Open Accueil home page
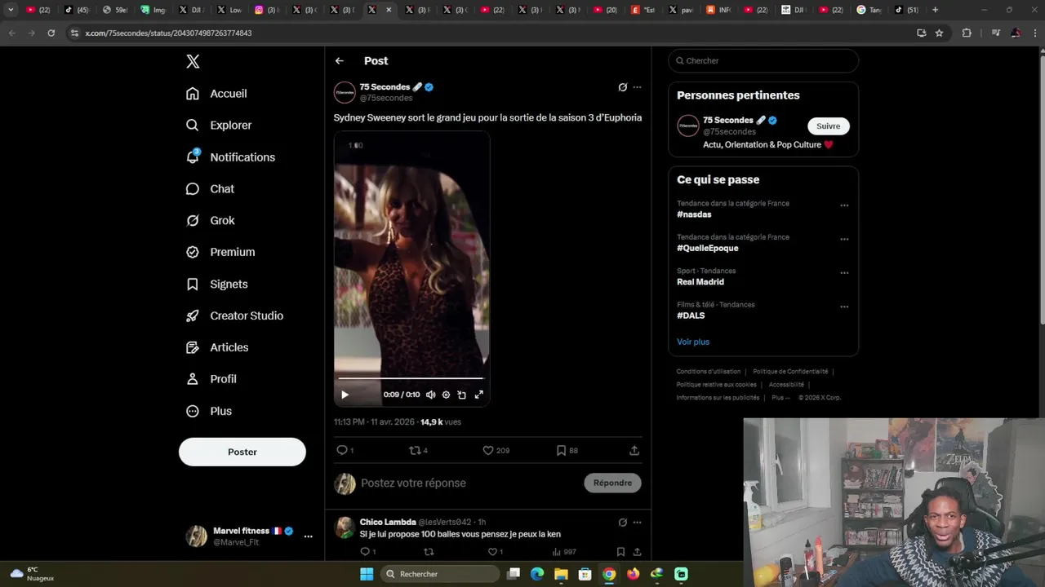The height and width of the screenshot is (587, 1045). pyautogui.click(x=216, y=94)
